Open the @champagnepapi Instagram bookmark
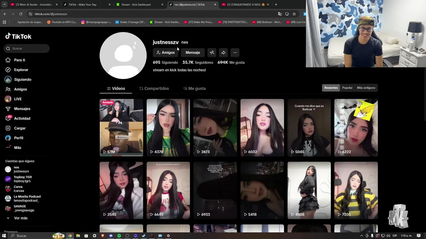Screen dimensions: 426x239 [x=96, y=22]
